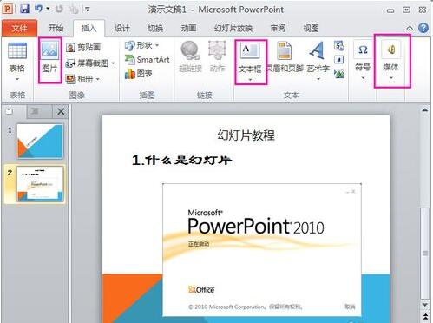Insert a chart with 图表 button
433x323 pixels.
139,74
